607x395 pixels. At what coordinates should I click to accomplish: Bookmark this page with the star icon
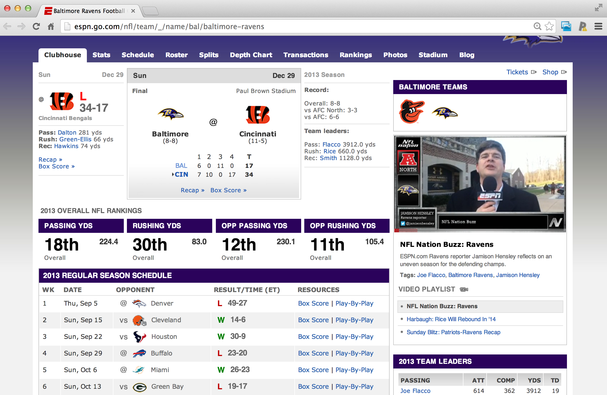coord(549,26)
